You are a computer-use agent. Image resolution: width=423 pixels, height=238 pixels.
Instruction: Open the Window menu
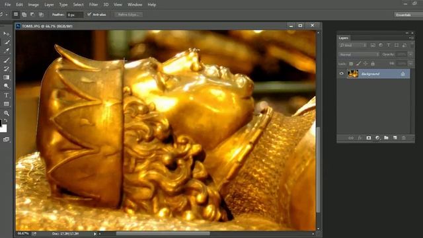point(135,5)
